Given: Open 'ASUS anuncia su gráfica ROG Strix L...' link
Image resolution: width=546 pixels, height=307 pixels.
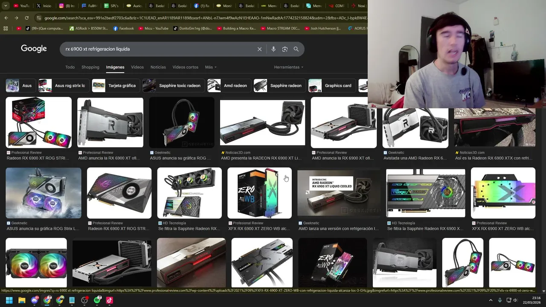Looking at the screenshot, I should [x=43, y=229].
